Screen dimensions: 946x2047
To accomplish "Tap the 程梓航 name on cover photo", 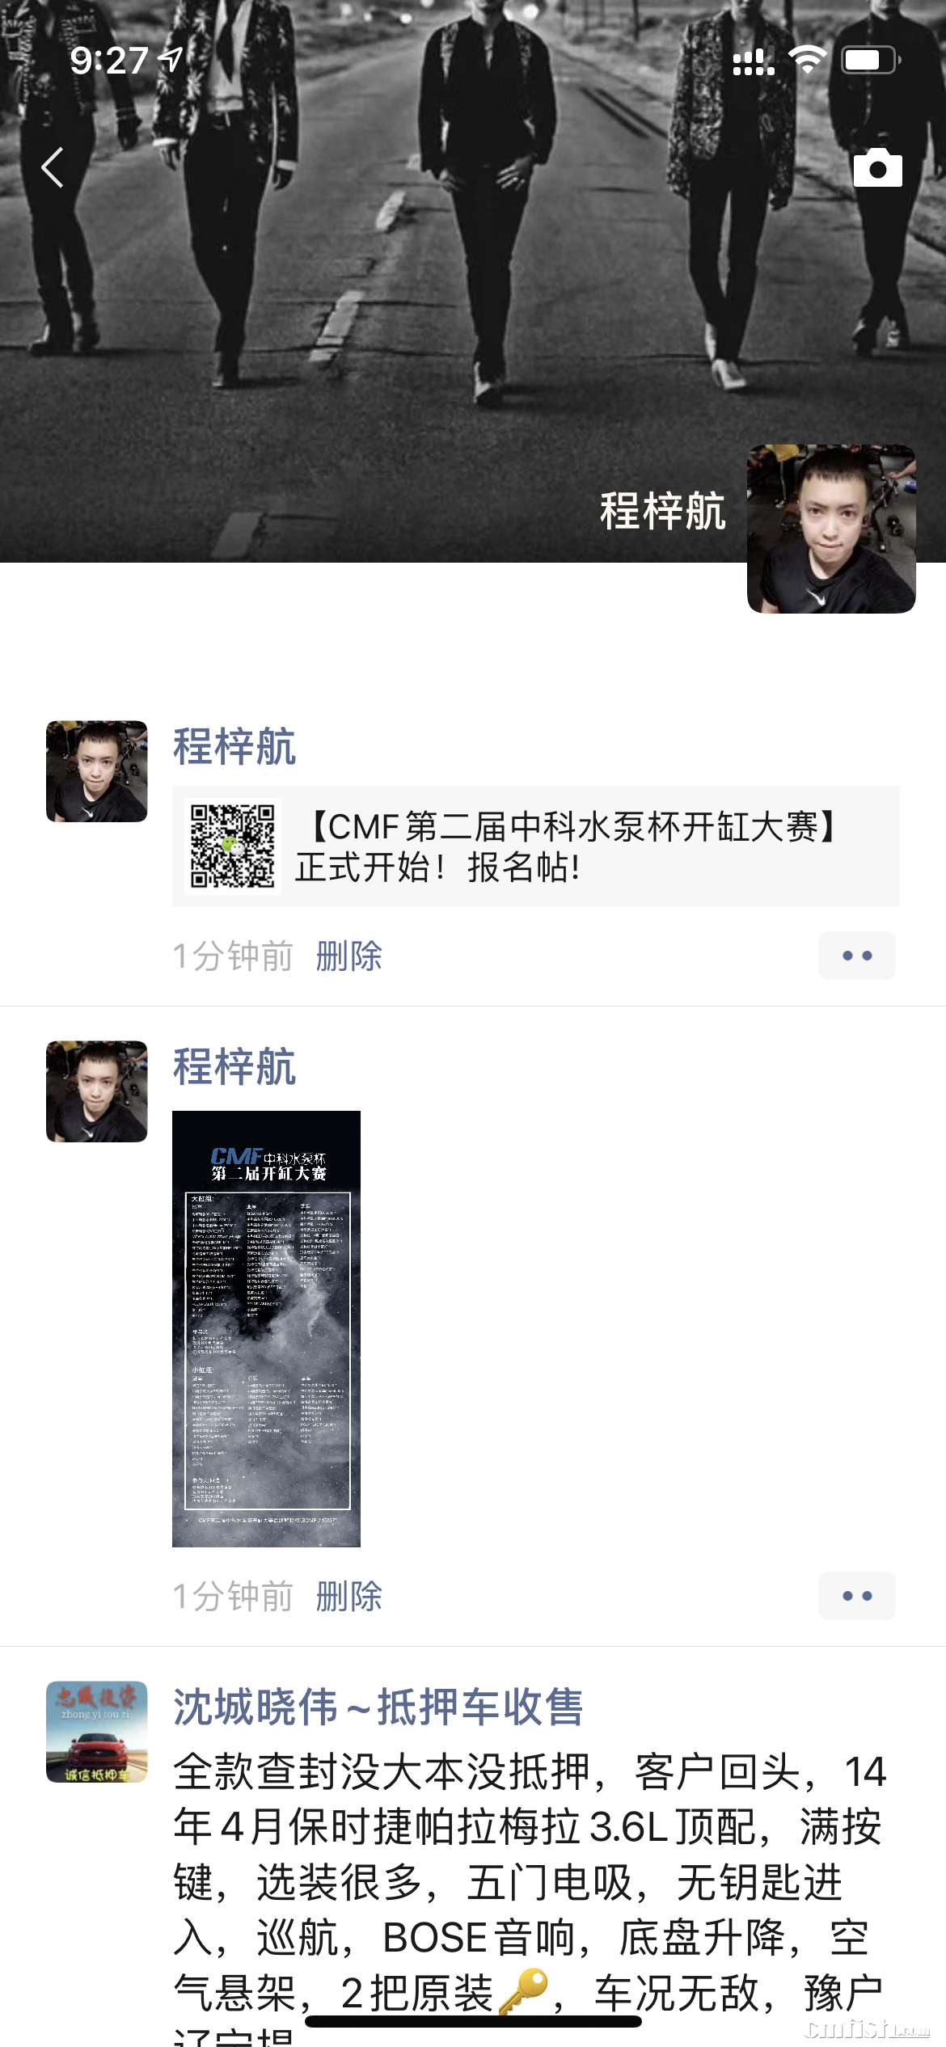I will tap(663, 511).
